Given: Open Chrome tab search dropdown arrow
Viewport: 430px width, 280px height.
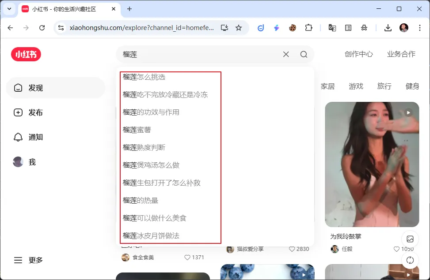Looking at the screenshot, I should pos(9,9).
